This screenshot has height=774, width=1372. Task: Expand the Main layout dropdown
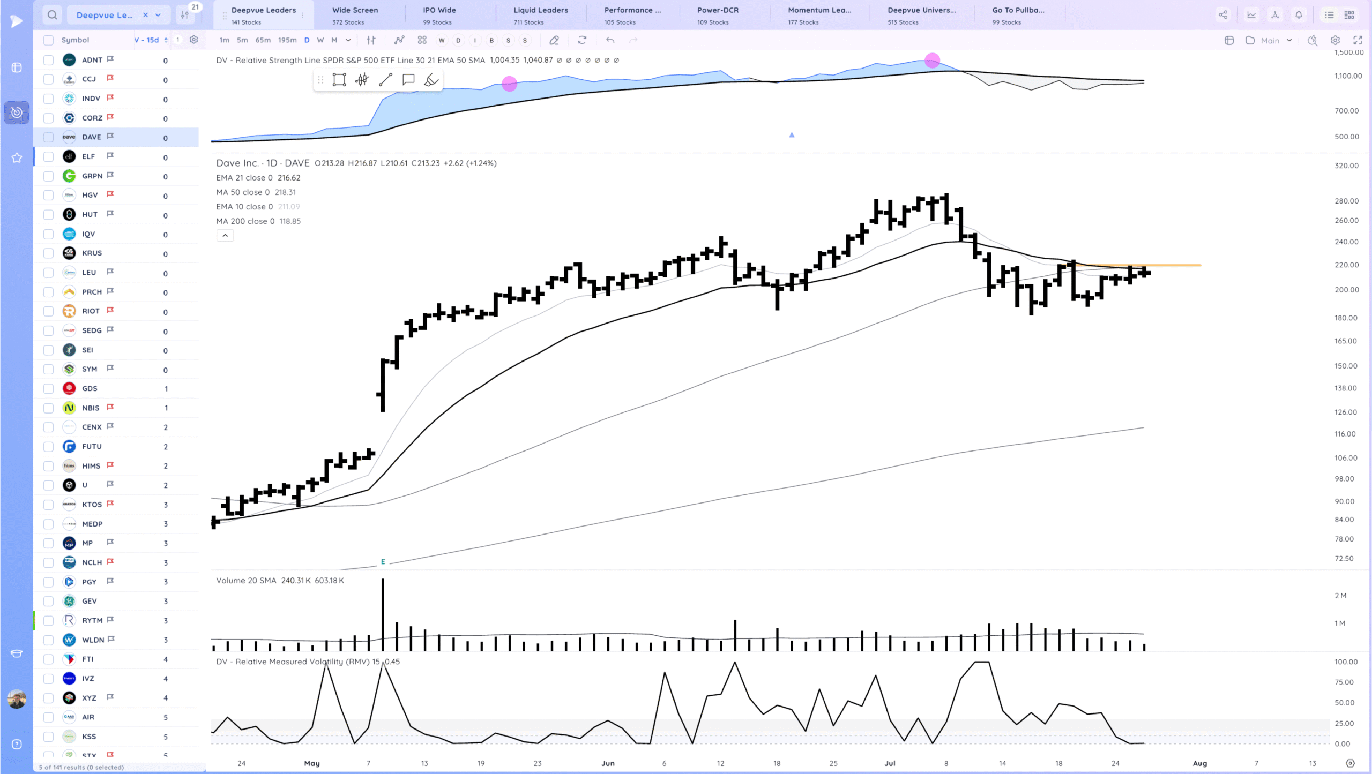pyautogui.click(x=1289, y=40)
